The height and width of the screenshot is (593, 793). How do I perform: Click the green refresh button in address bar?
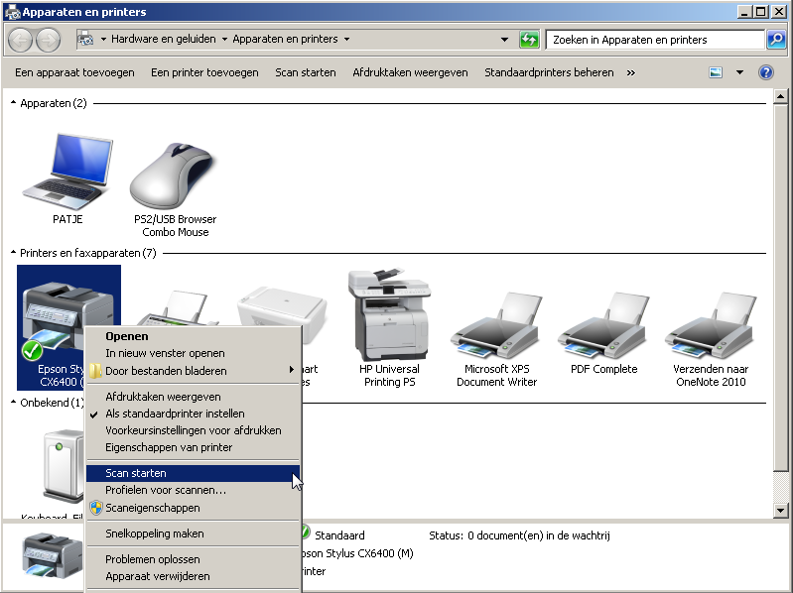click(x=529, y=40)
